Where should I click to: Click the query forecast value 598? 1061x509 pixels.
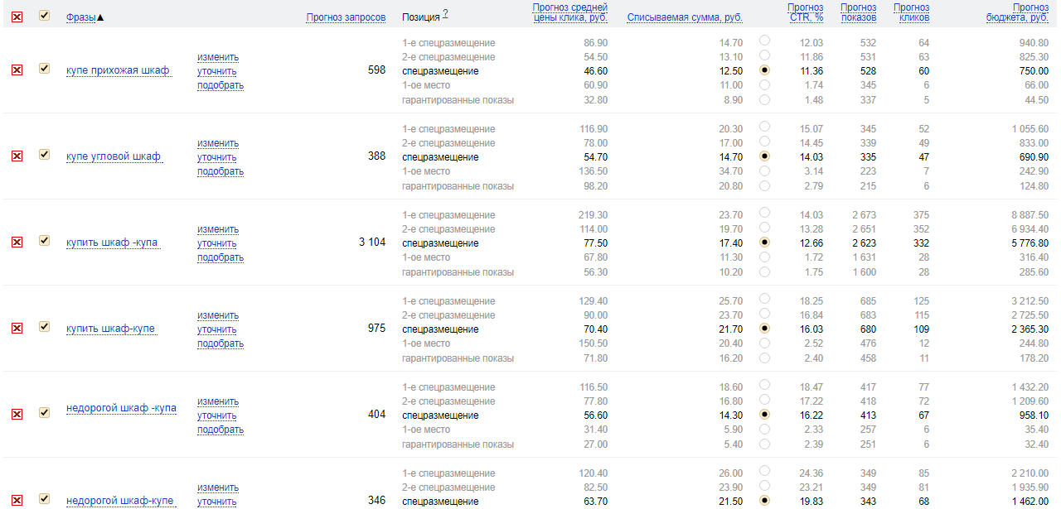coord(376,70)
